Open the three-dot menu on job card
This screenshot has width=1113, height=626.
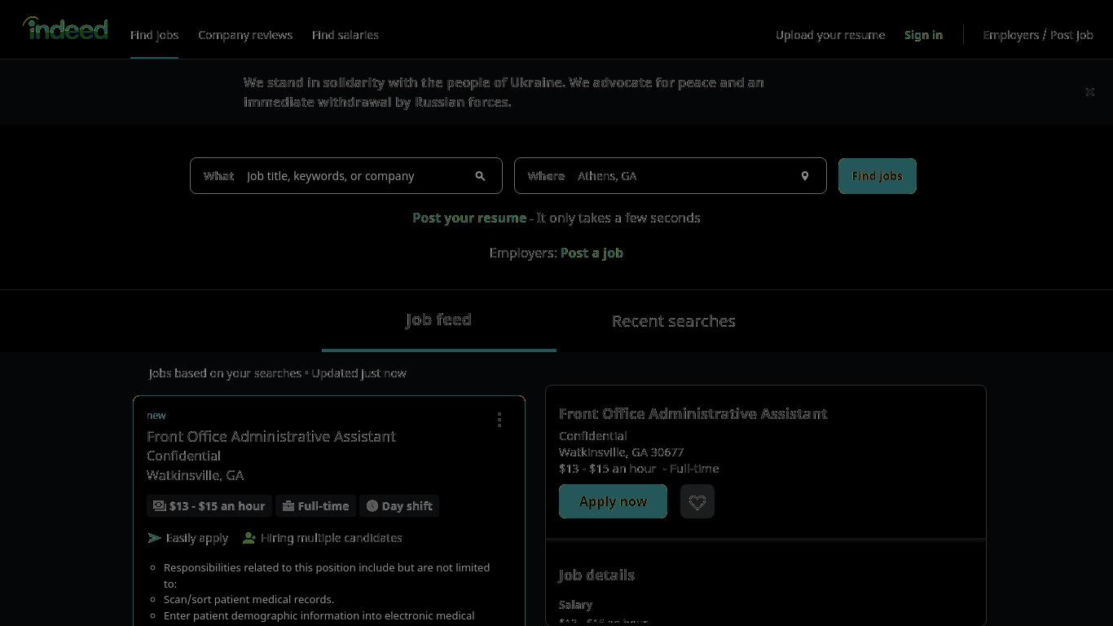coord(499,420)
